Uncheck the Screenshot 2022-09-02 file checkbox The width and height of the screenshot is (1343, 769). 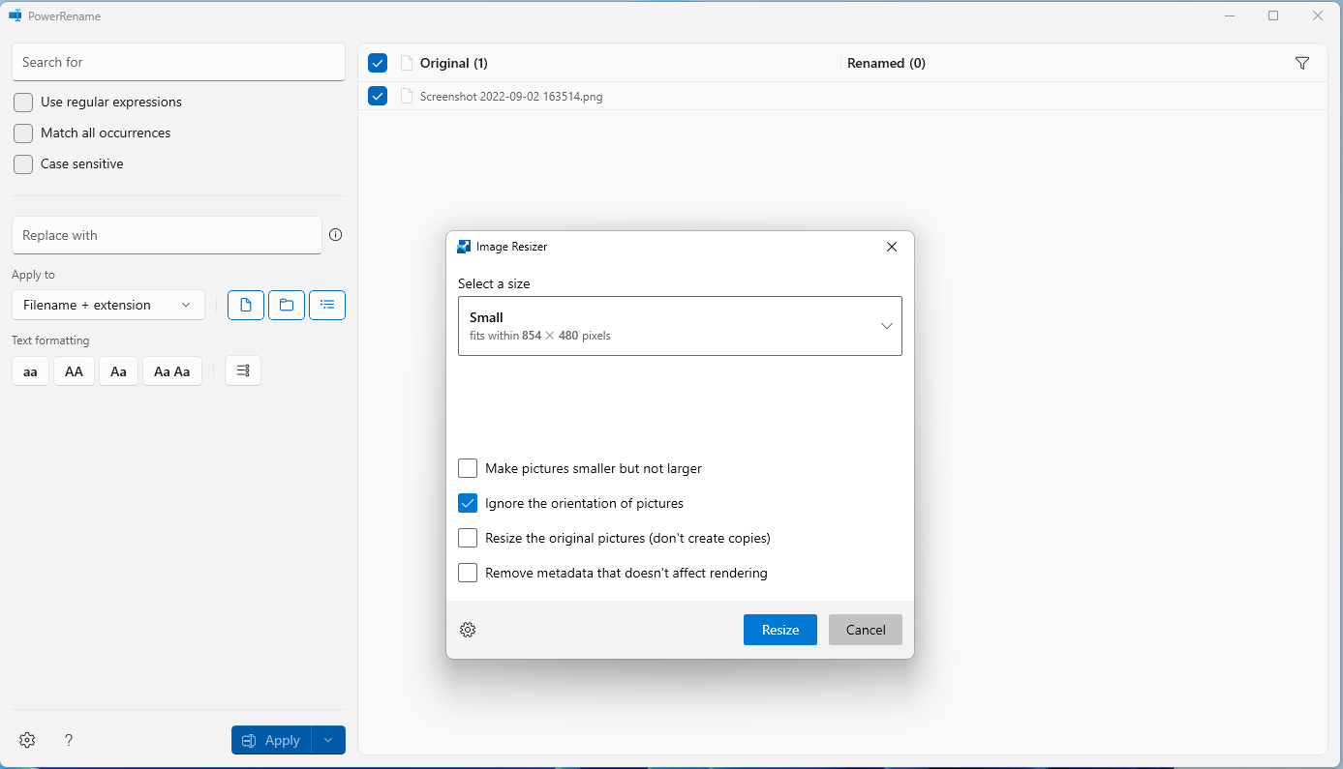click(378, 96)
